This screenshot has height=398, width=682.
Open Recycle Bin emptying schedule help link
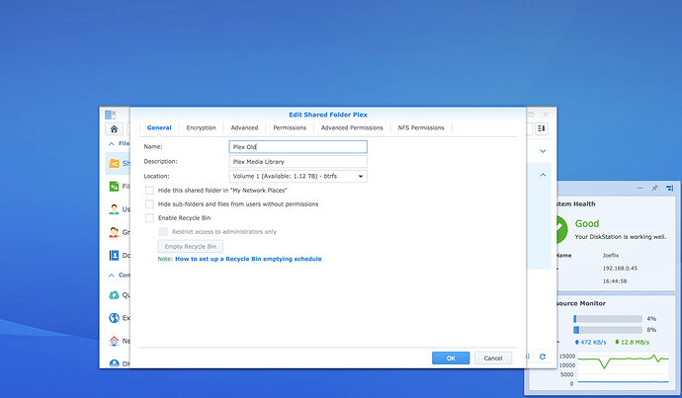(x=248, y=259)
